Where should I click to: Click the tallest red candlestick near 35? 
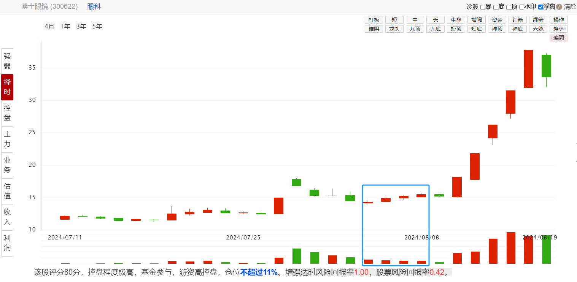point(528,69)
